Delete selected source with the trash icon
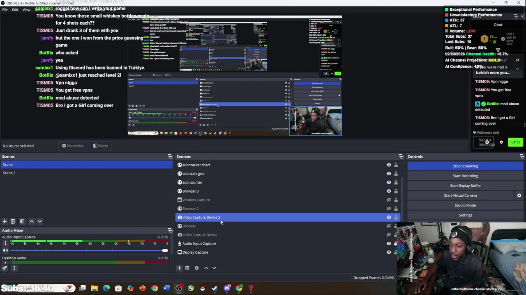The width and height of the screenshot is (526, 295). point(187,268)
